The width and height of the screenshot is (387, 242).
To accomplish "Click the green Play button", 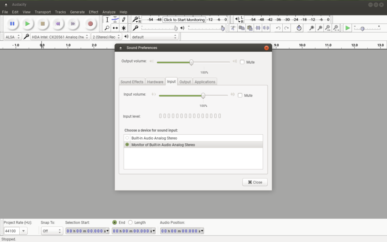I will (27, 24).
